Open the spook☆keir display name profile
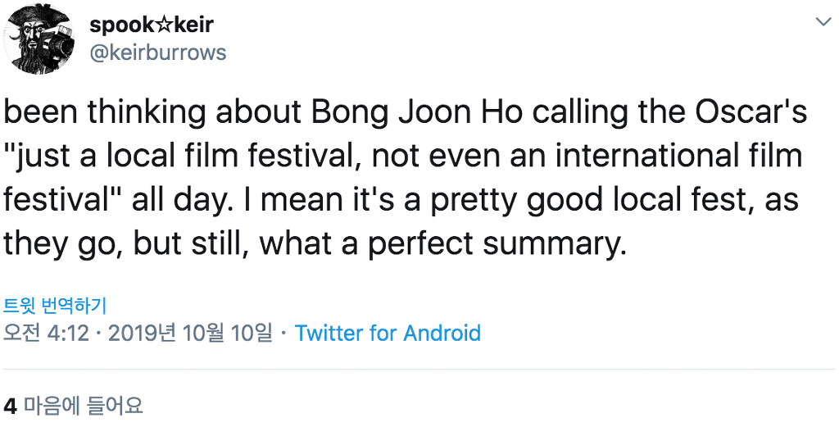Image resolution: width=839 pixels, height=427 pixels. 152,25
